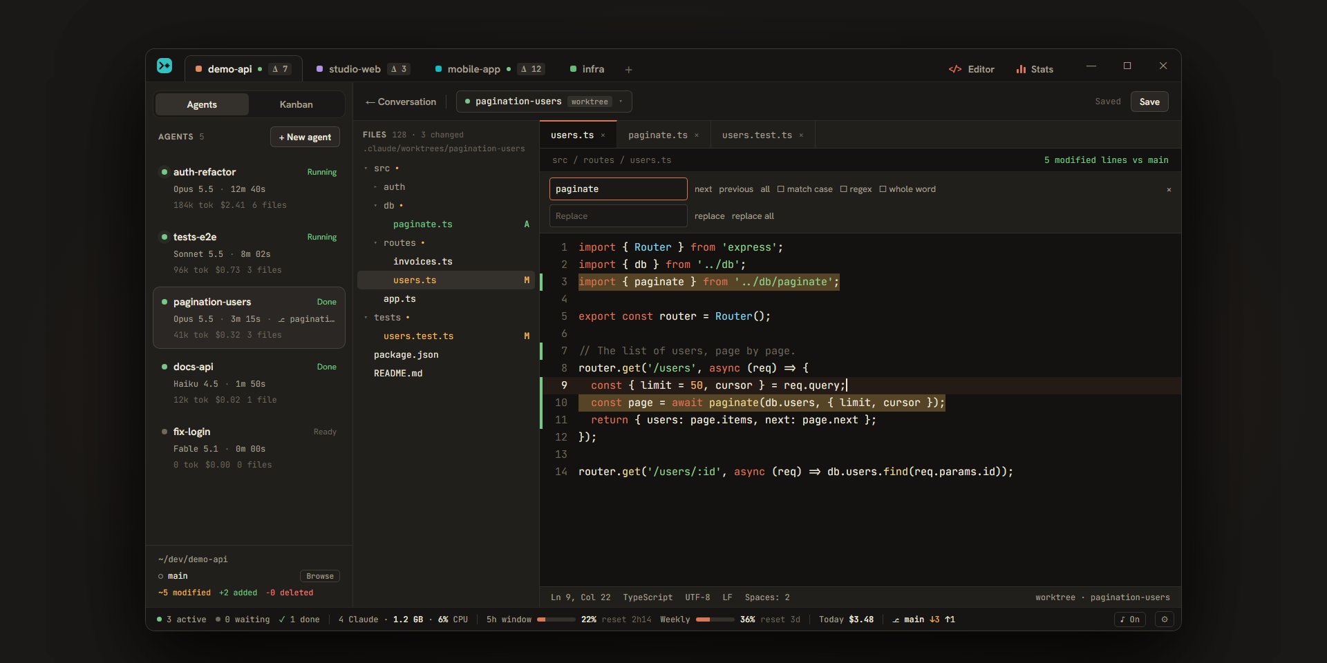Click the Weekly usage bar
The image size is (1327, 663).
[x=715, y=619]
